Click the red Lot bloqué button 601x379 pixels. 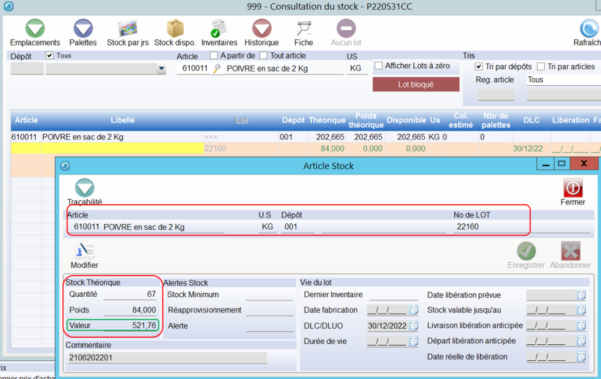416,85
